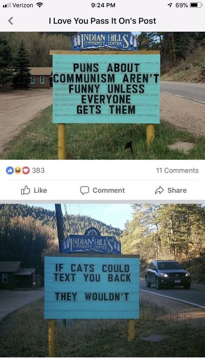Tap the cellular signal bars

click(7, 5)
